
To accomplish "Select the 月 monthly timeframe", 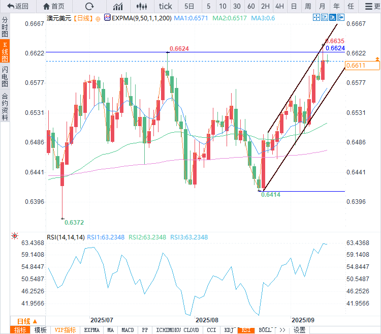I will click(322, 6).
